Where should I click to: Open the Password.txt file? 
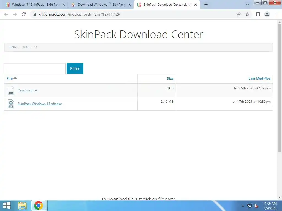tap(27, 90)
